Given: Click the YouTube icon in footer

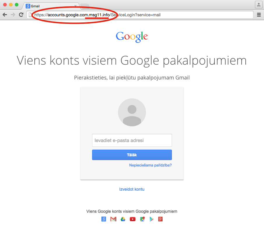Looking at the screenshot, I should [133, 219].
